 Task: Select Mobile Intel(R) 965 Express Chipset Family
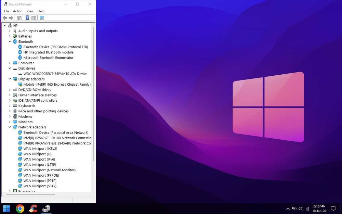(x=57, y=84)
